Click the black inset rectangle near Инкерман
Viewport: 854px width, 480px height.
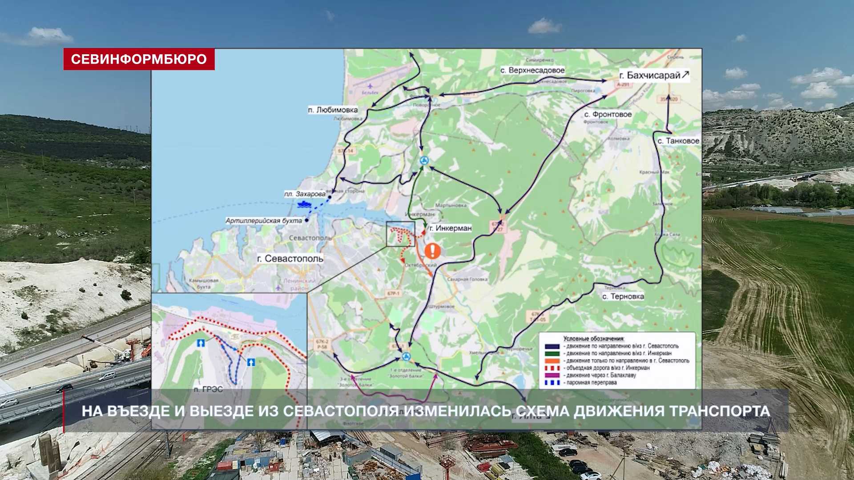click(400, 234)
